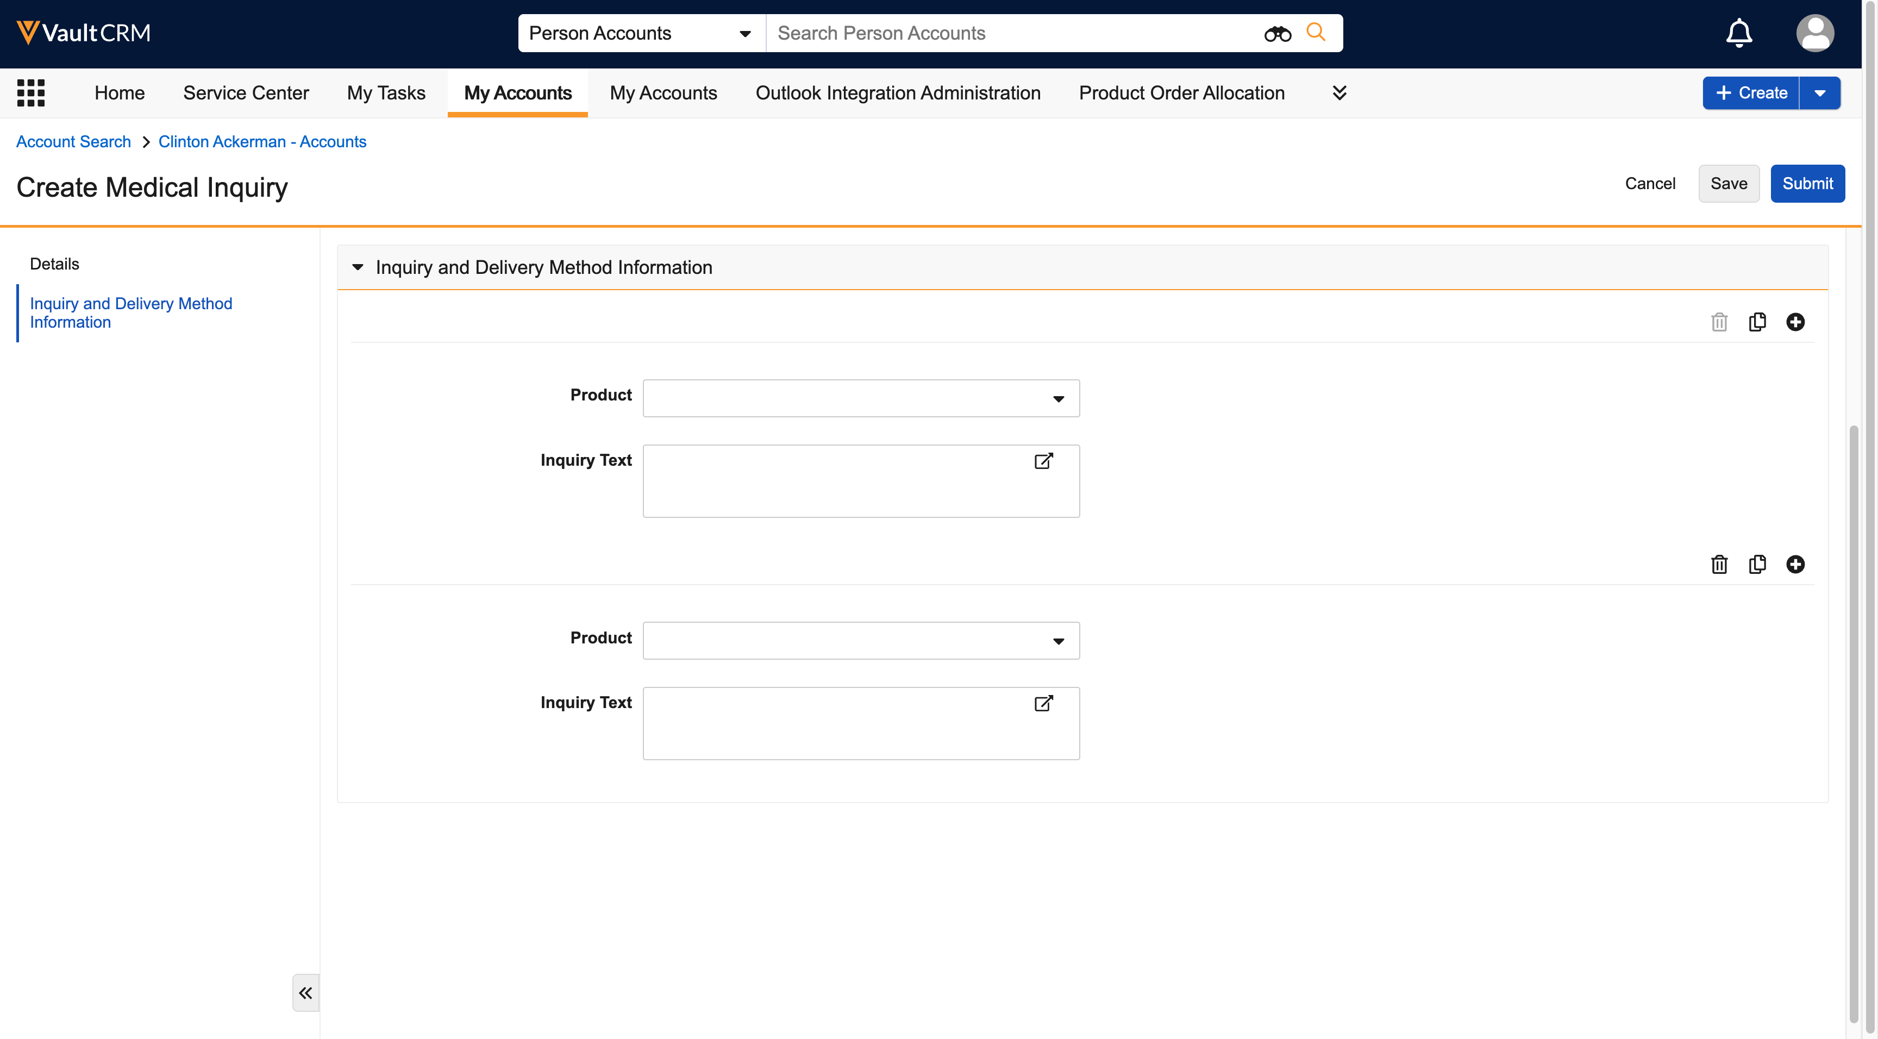Add a new inquiry section from second row plus icon
Viewport: 1878px width, 1039px height.
(x=1795, y=565)
